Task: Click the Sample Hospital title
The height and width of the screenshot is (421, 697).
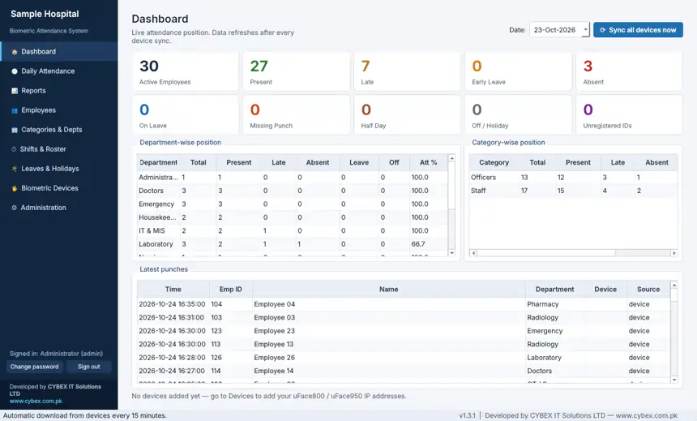Action: coord(45,15)
